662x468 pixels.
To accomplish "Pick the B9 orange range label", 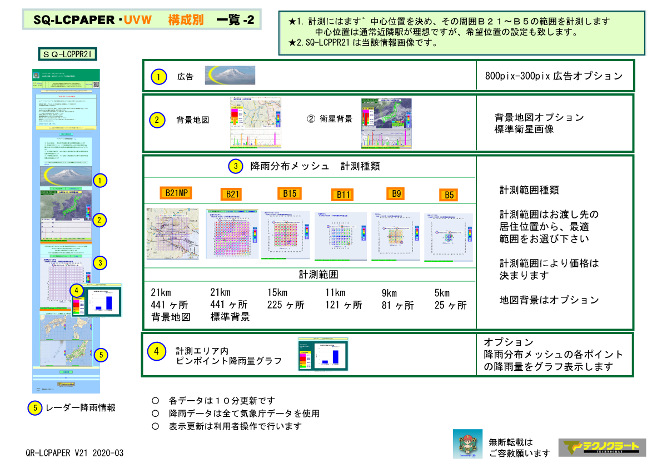I will pyautogui.click(x=396, y=193).
